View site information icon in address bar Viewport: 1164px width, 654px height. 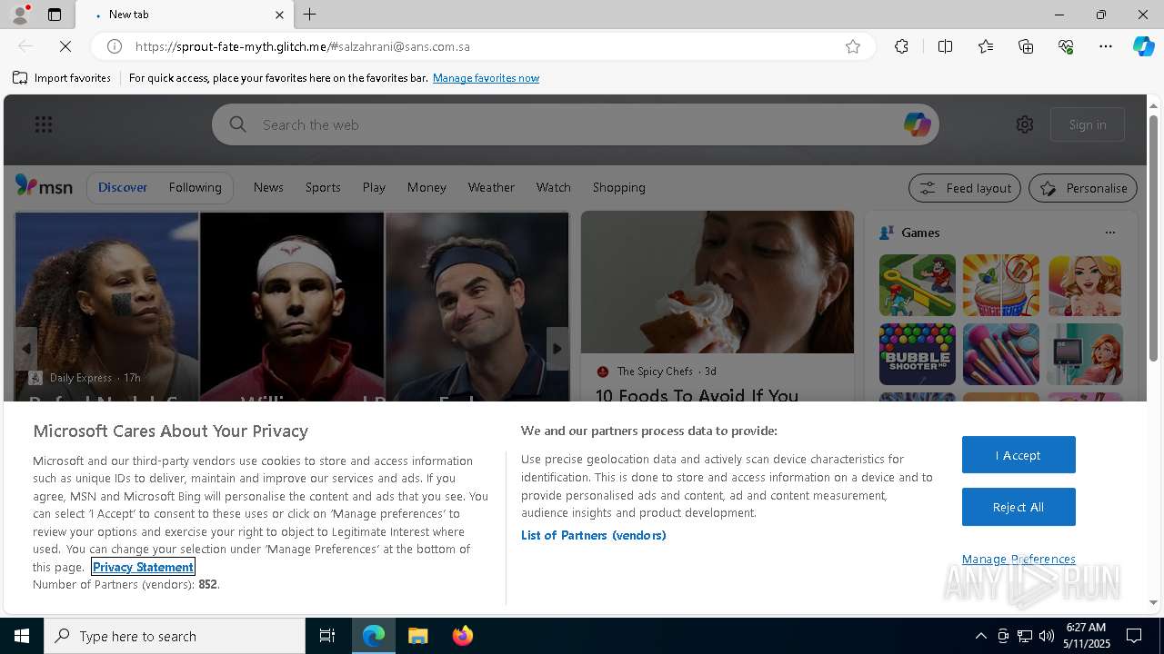click(x=115, y=46)
